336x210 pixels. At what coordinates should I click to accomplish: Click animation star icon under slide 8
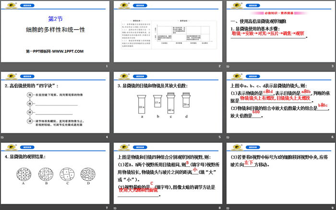tap(115, 208)
